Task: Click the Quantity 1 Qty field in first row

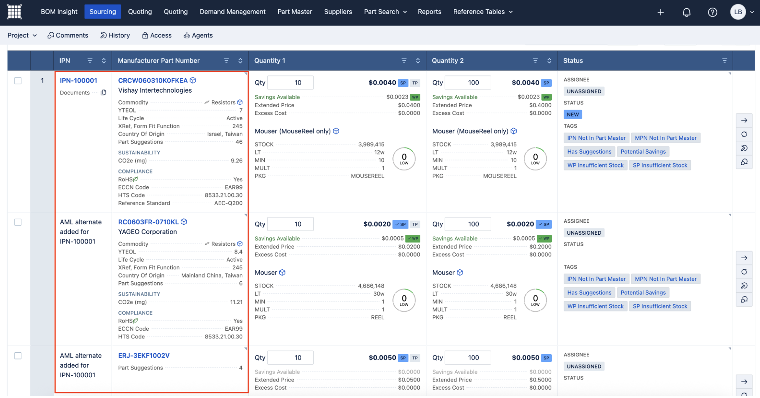Action: click(290, 83)
